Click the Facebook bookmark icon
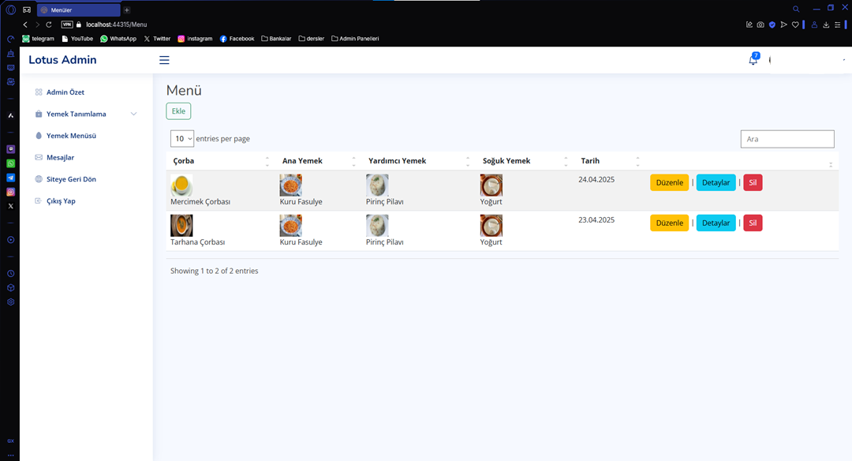This screenshot has height=461, width=852. pos(224,39)
